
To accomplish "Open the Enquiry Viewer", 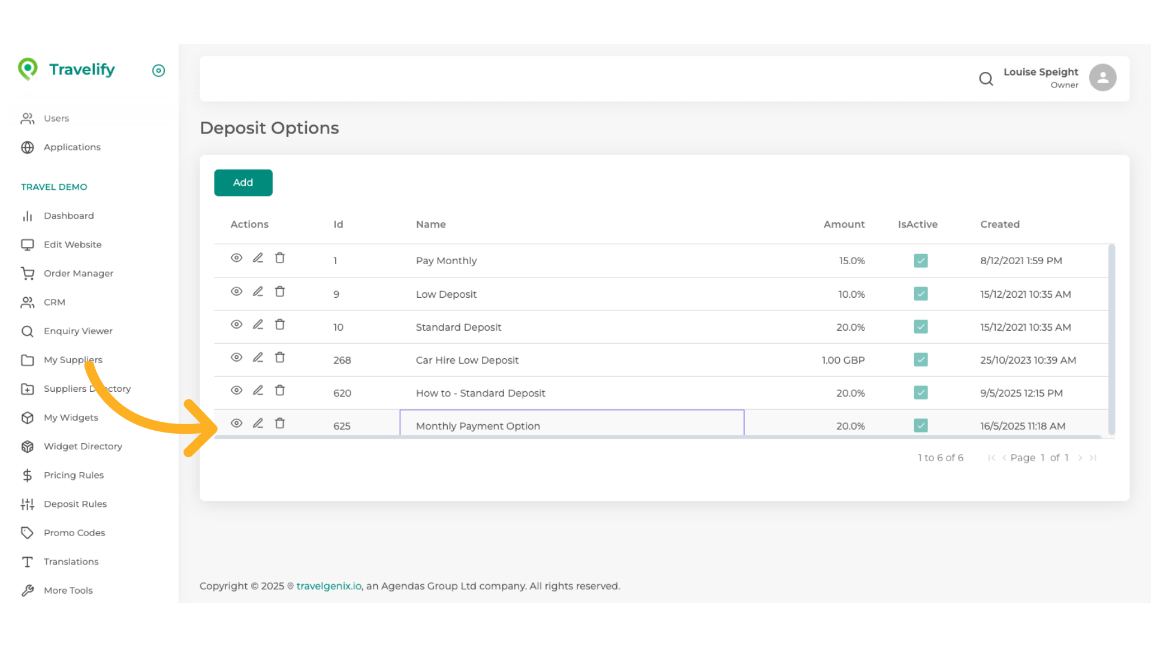I will tap(78, 331).
